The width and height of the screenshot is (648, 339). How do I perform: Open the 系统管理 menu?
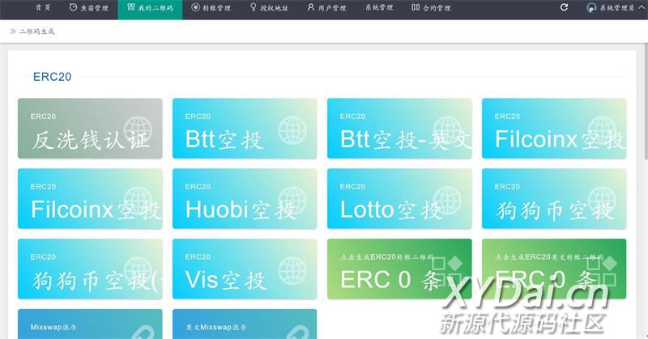coord(378,8)
